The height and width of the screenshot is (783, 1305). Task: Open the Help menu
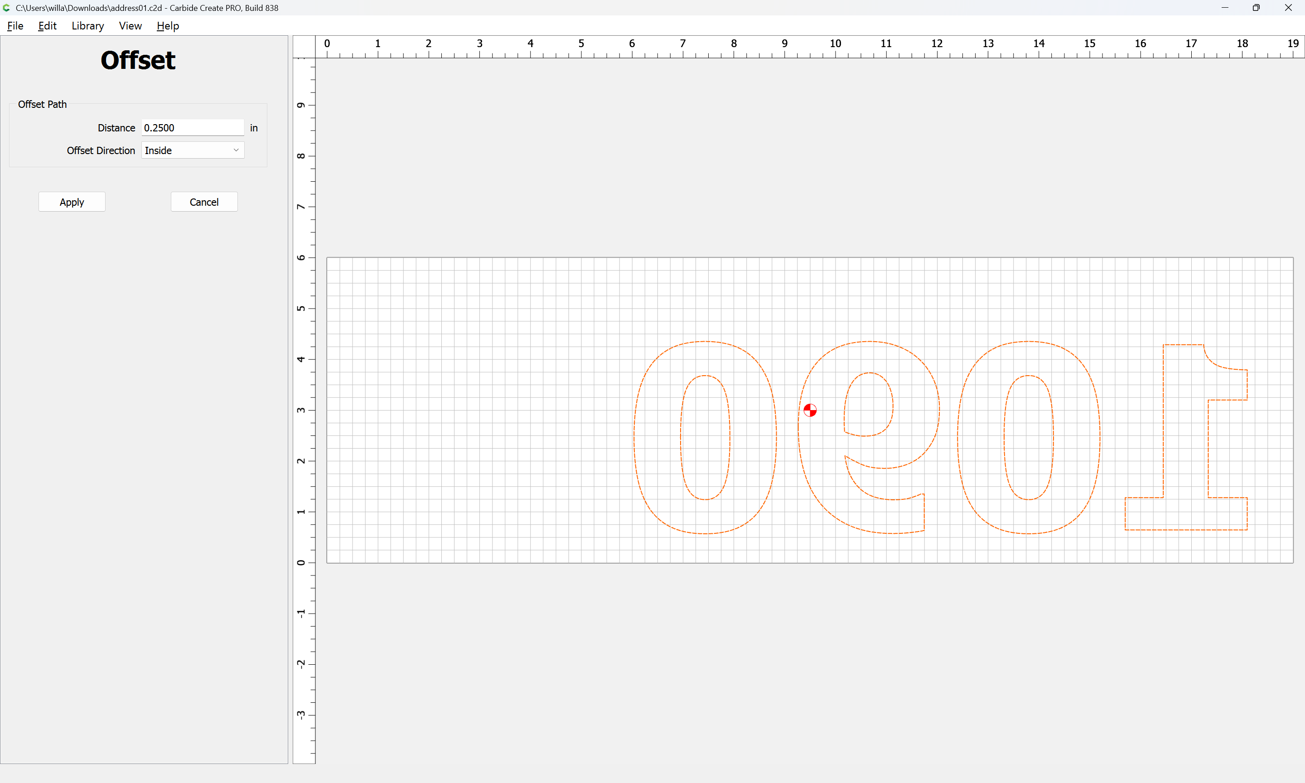click(168, 26)
